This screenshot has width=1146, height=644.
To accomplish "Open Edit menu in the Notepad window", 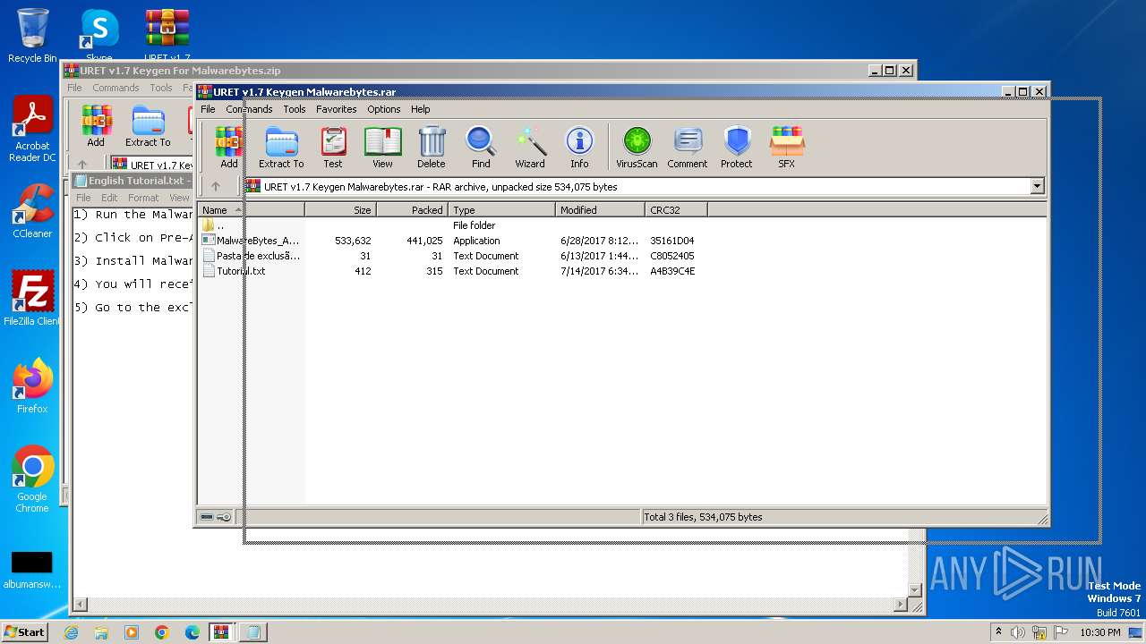I will [109, 198].
